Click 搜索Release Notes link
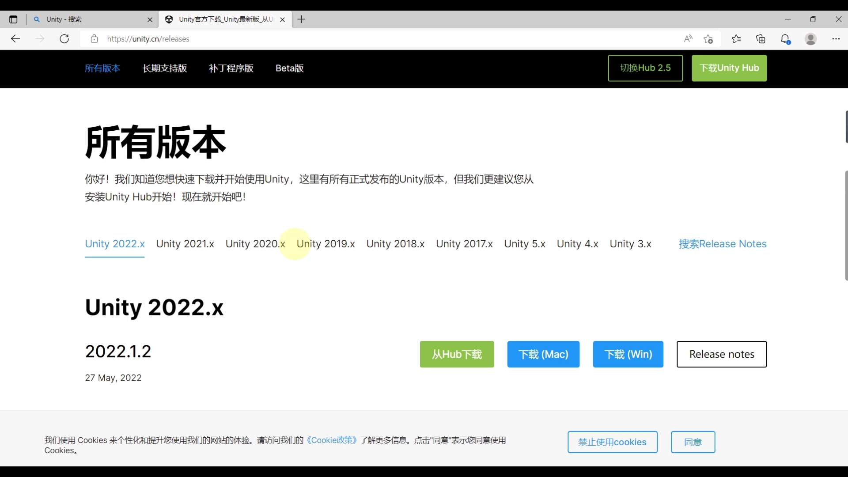 pyautogui.click(x=722, y=243)
